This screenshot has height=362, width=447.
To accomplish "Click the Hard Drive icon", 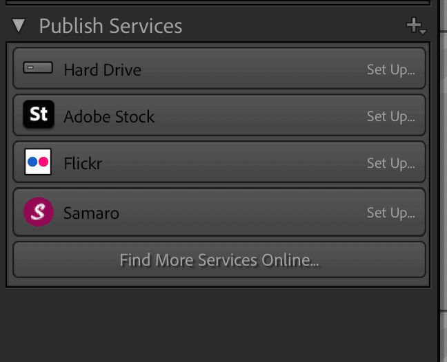I will tap(38, 67).
